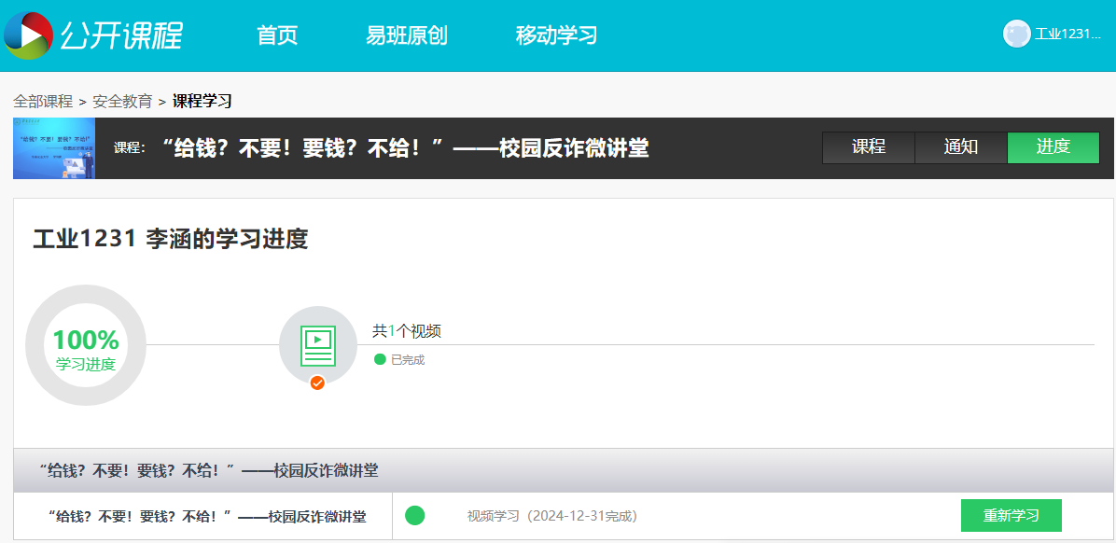Click the video document icon in progress
This screenshot has width=1116, height=543.
318,345
